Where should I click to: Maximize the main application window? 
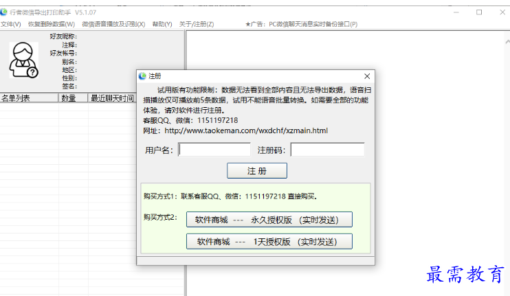(479, 12)
